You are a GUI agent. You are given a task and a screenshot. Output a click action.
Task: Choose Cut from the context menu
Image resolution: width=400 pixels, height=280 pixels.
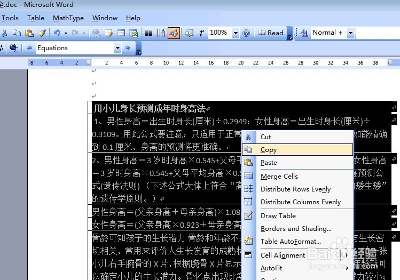tap(297, 137)
